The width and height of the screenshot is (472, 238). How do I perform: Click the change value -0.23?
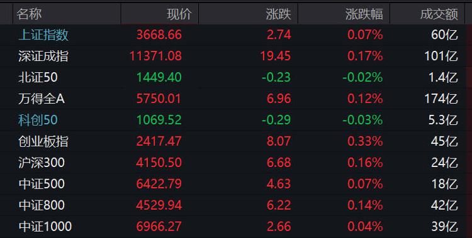pos(276,77)
